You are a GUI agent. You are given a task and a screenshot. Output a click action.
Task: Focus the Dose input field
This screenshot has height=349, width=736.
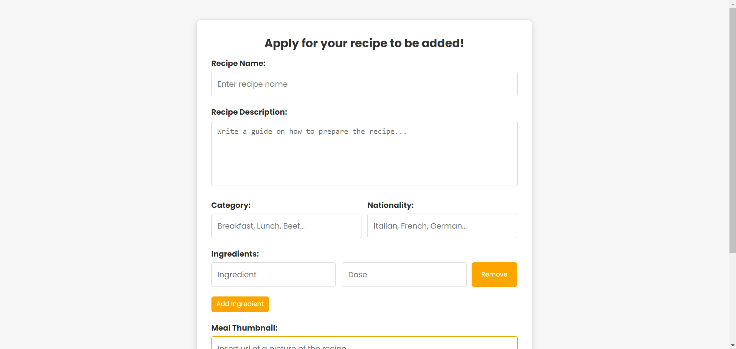[404, 275]
